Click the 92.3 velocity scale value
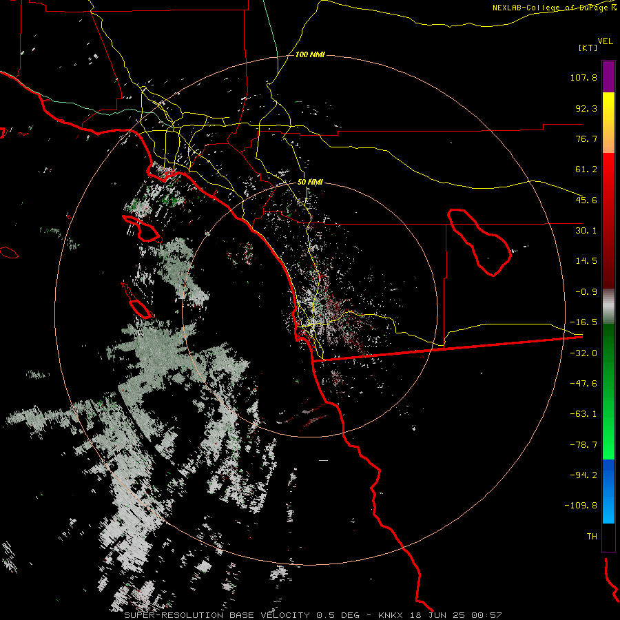 coord(586,108)
